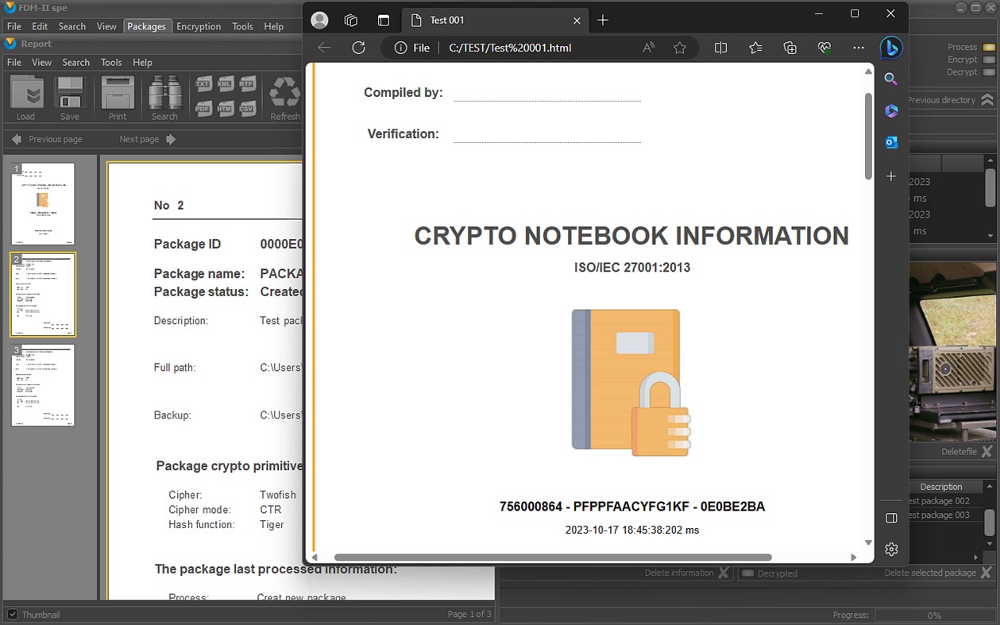Open Edge sidebar settings gear
The height and width of the screenshot is (625, 1000).
pos(891,549)
